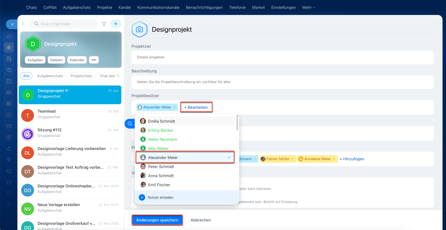Screen dimensions: 446x230
Task: Open the Aufgabenchats menu item
Action: coord(77,7)
